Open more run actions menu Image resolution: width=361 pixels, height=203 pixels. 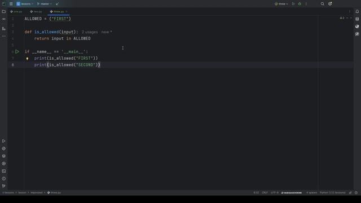pos(306,4)
